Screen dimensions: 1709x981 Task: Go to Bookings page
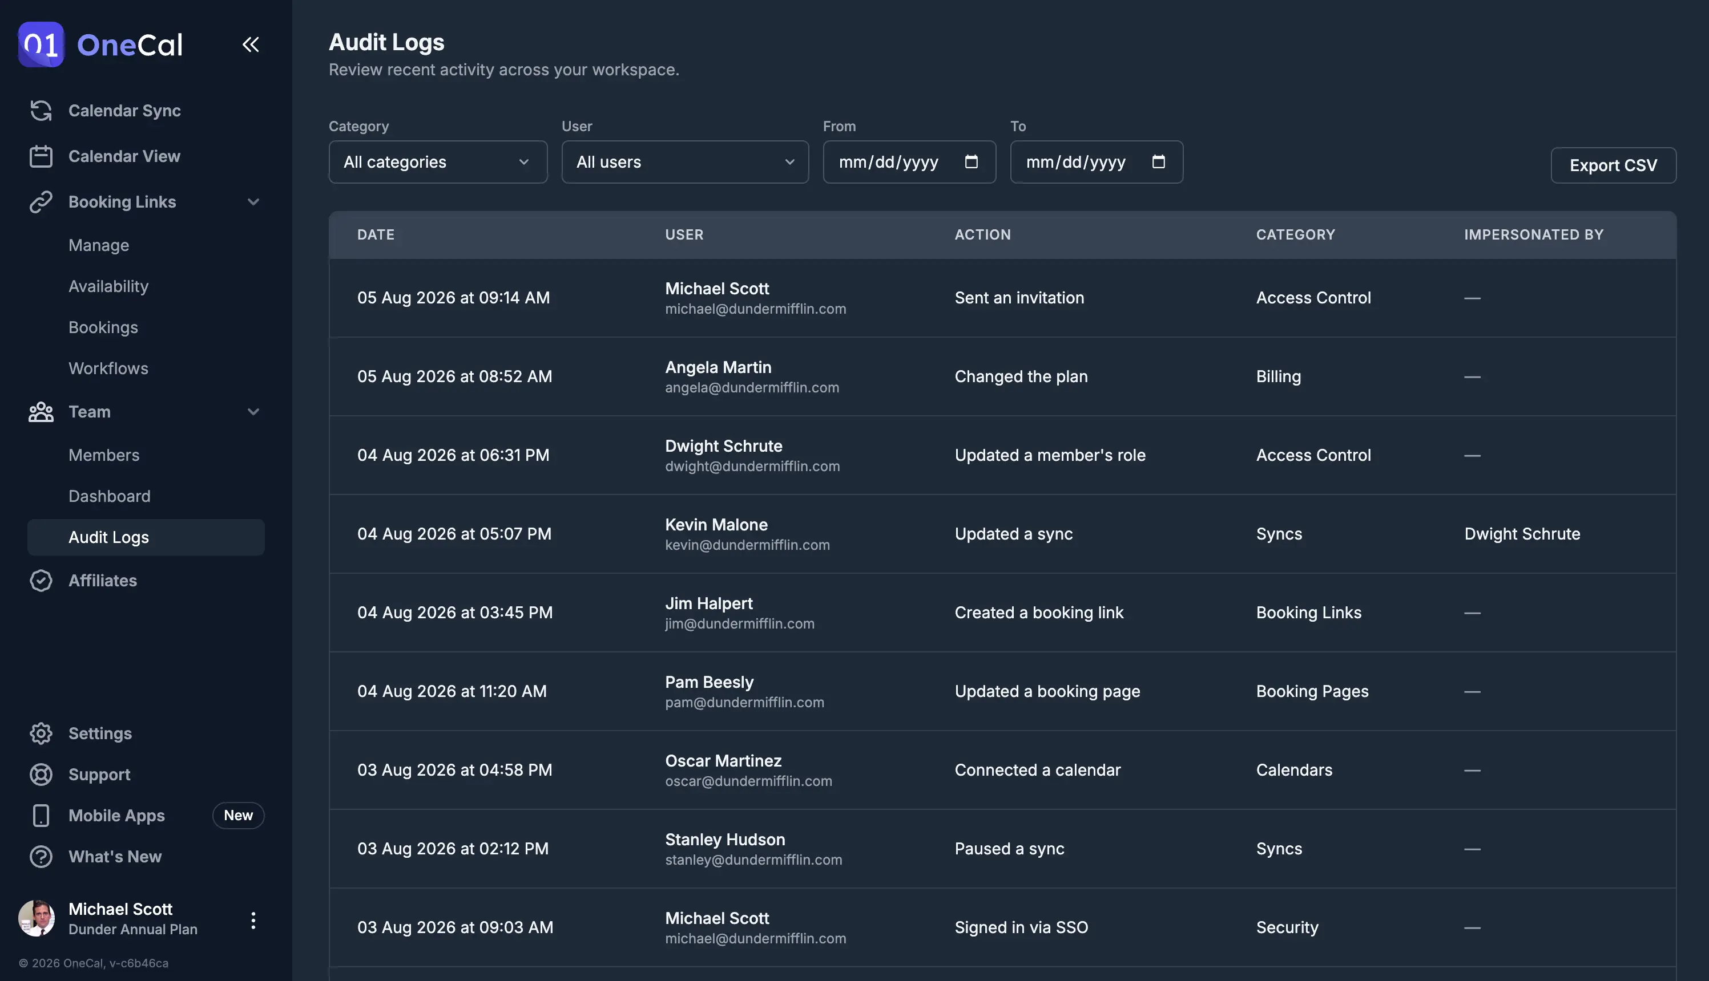pos(103,327)
